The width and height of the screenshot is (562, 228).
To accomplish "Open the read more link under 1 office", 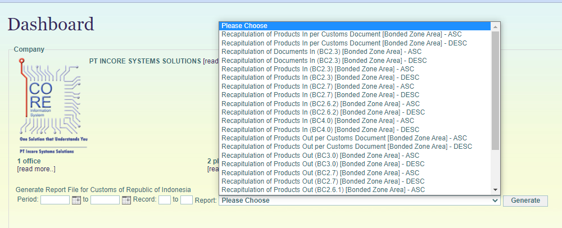I will pyautogui.click(x=36, y=169).
